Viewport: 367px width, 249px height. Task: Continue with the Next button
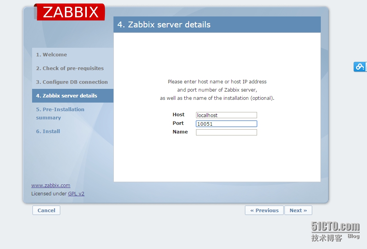(x=298, y=210)
